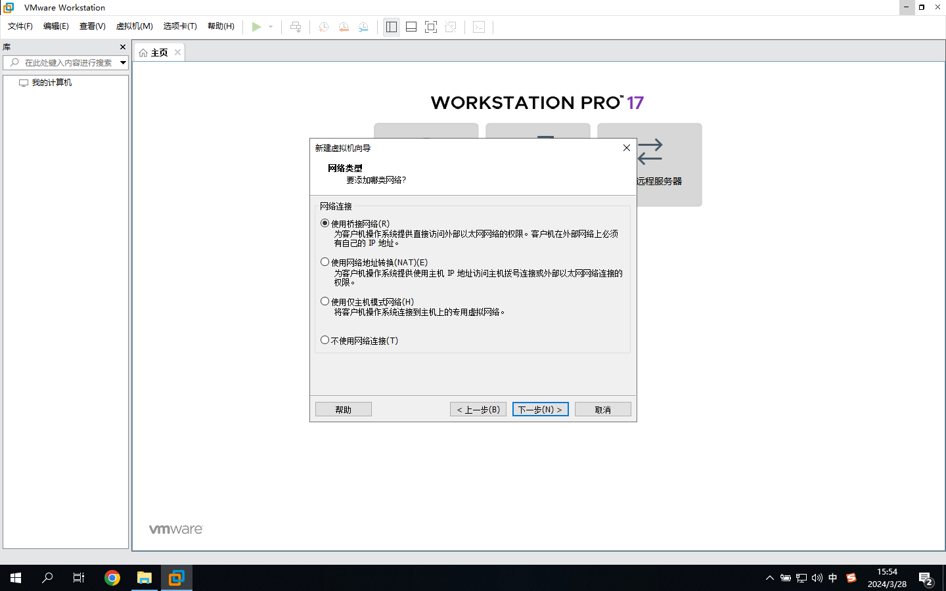The height and width of the screenshot is (591, 946).
Task: Click the 下一步(N) next button
Action: coord(540,409)
